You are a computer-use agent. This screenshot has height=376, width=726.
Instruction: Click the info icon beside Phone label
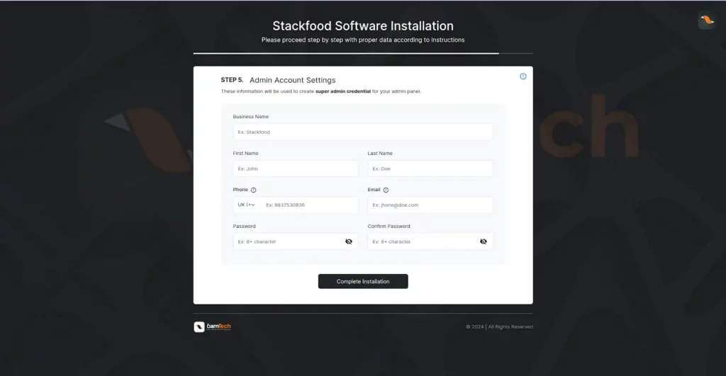pyautogui.click(x=253, y=190)
